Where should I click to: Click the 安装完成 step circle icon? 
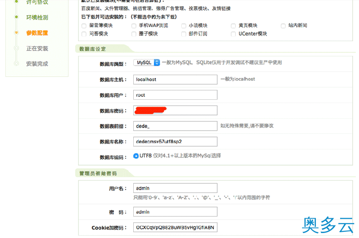[16, 64]
